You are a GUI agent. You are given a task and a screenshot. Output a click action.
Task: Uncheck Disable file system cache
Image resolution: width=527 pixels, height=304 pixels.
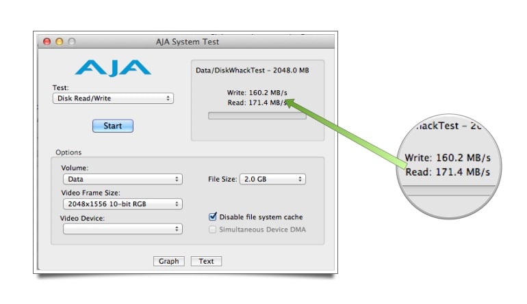(x=212, y=217)
